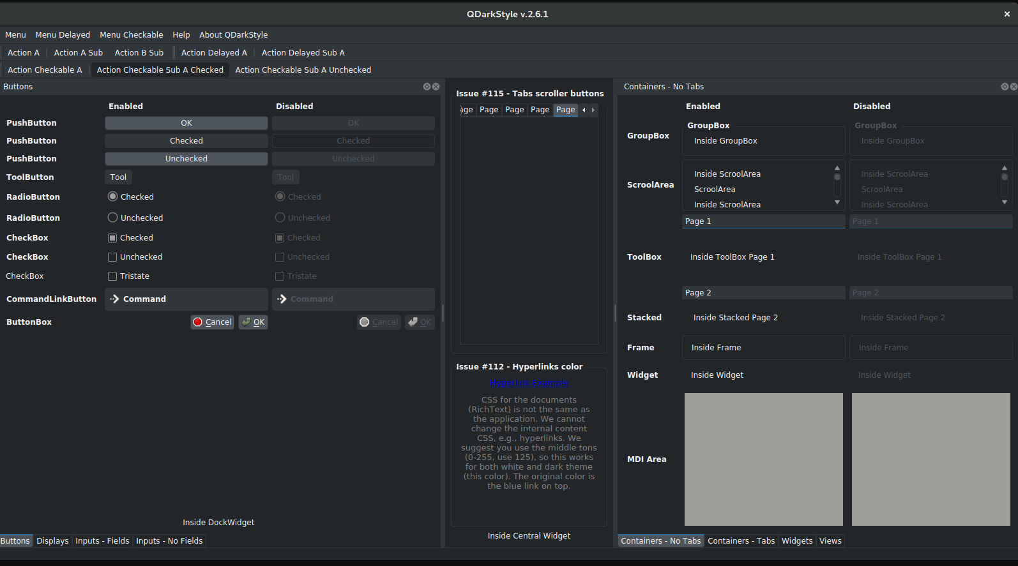Open the Menu Checkable menu
Screen dimensions: 1018x566
pyautogui.click(x=132, y=35)
